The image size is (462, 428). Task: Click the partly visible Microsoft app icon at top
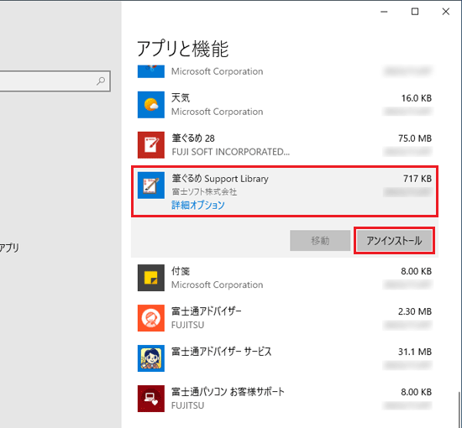point(151,71)
